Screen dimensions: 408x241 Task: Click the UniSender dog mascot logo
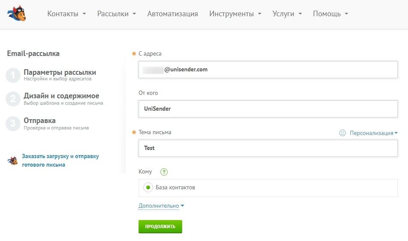[17, 13]
